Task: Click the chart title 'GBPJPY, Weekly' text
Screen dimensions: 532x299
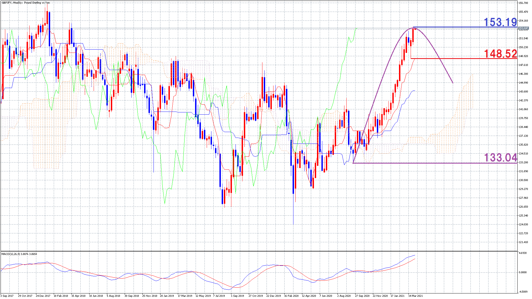Action: point(12,3)
